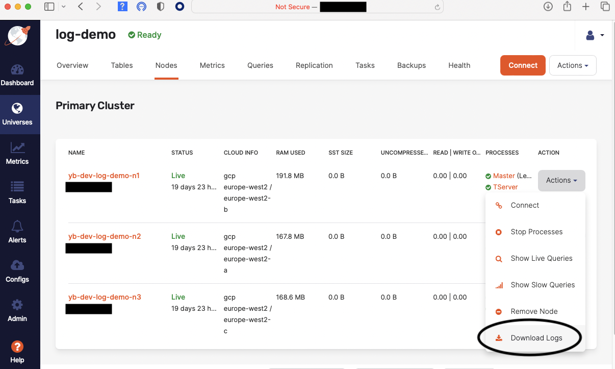Open the Master process link for n1

(504, 176)
